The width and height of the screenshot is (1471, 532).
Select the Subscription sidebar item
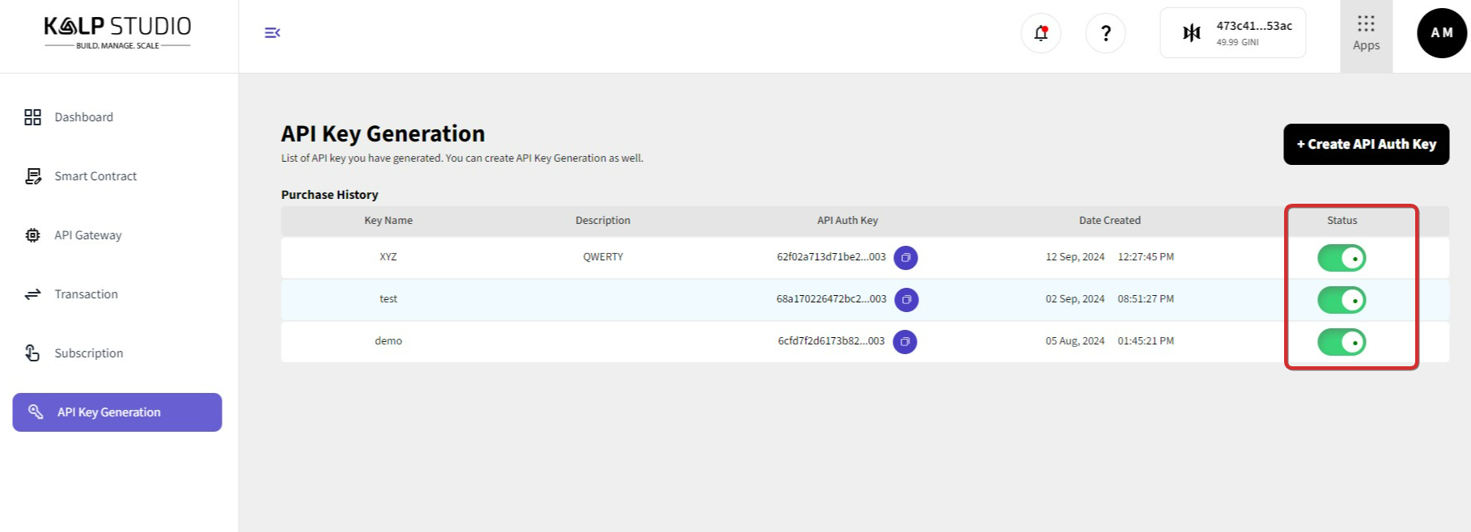point(88,353)
